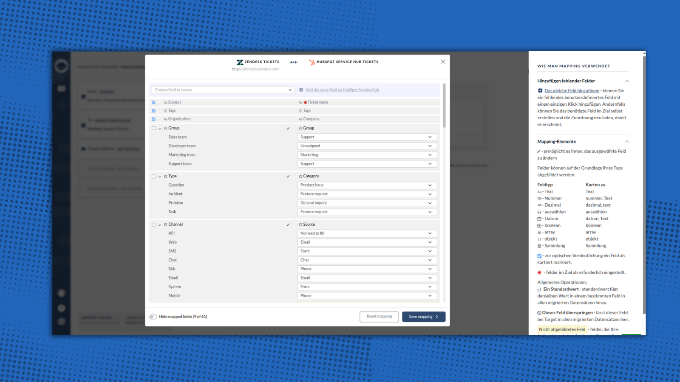Click the edit pencil icon for Type
The height and width of the screenshot is (382, 680).
click(x=288, y=176)
